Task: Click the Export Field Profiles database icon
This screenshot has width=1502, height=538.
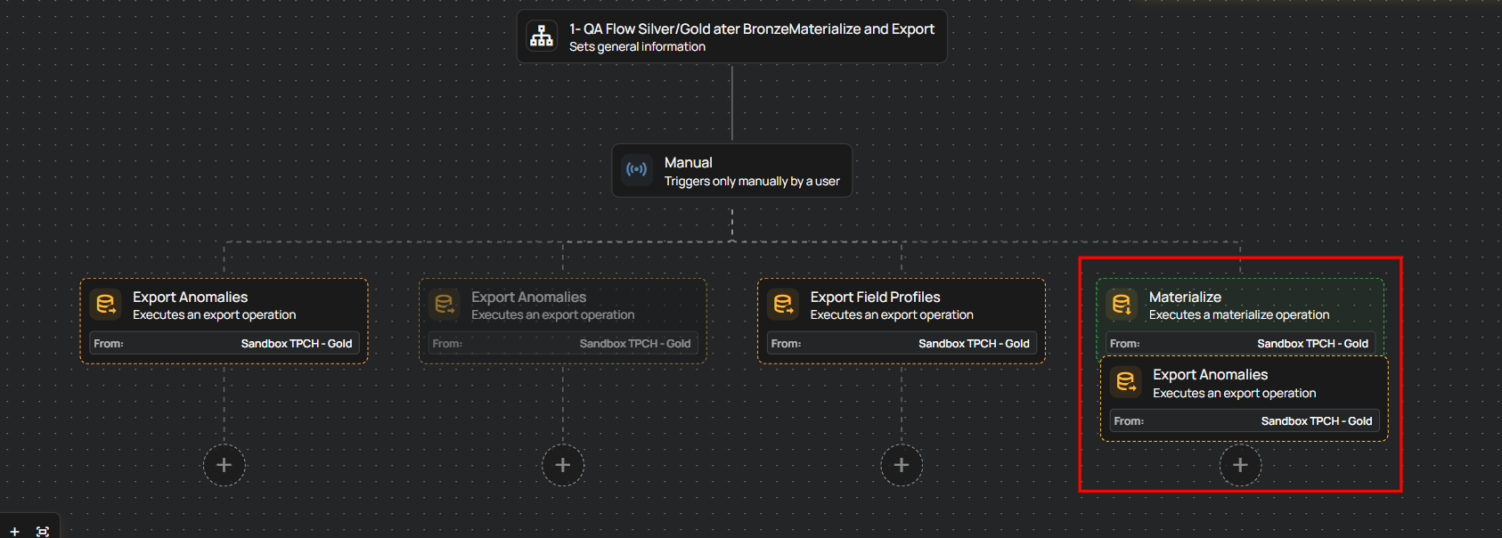Action: (783, 305)
